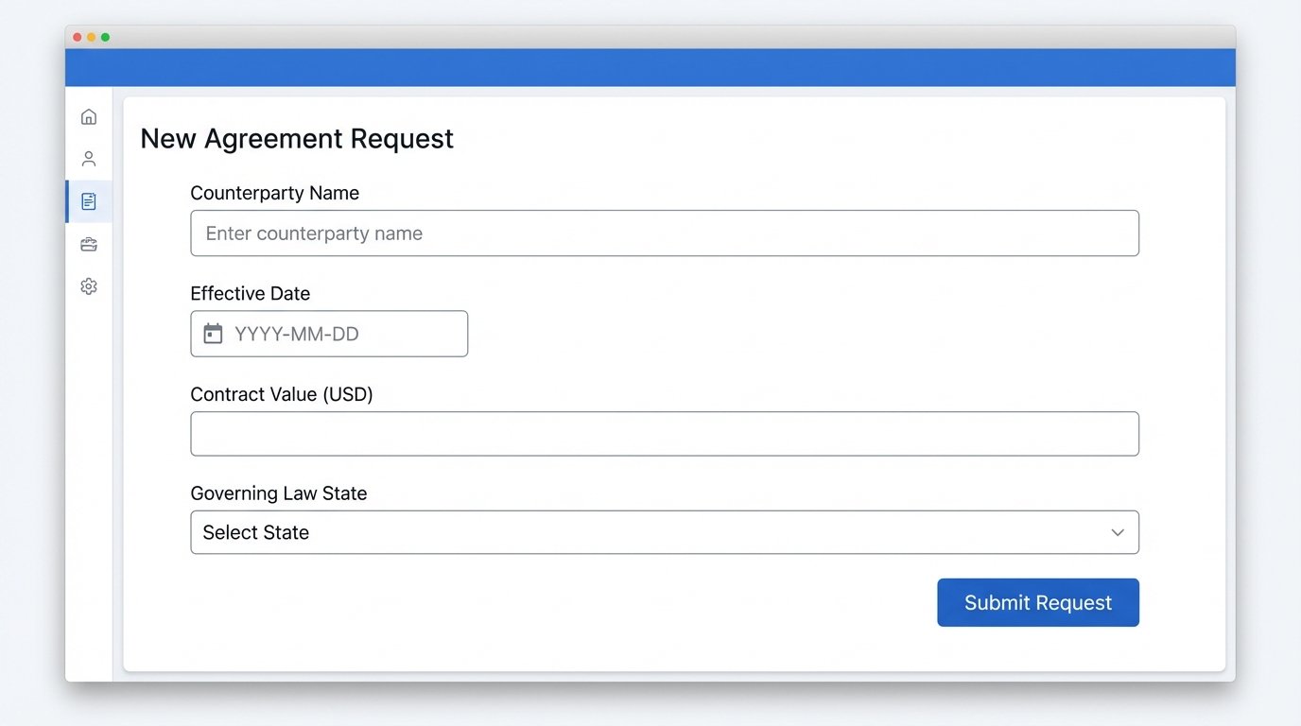Maximize the window using the green button
This screenshot has height=726, width=1301.
pyautogui.click(x=105, y=37)
